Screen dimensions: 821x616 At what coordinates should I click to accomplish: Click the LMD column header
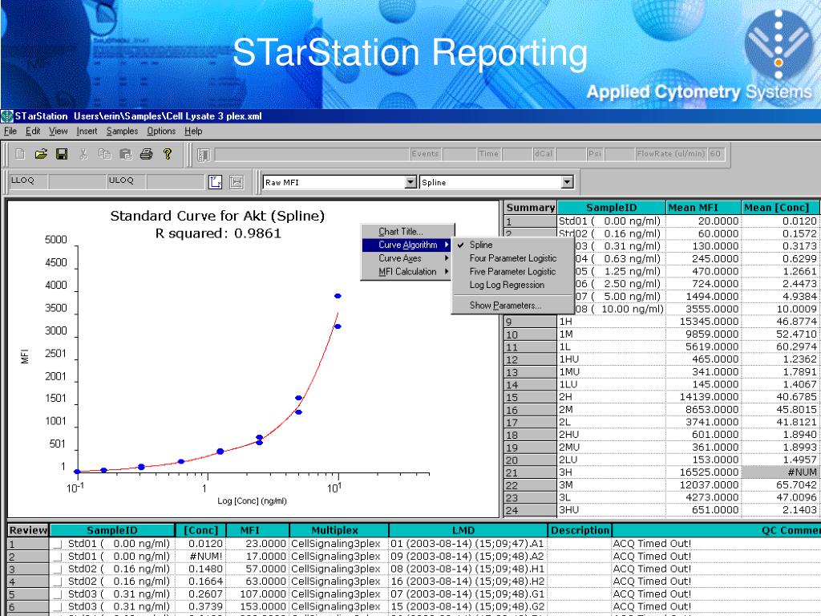pyautogui.click(x=468, y=530)
